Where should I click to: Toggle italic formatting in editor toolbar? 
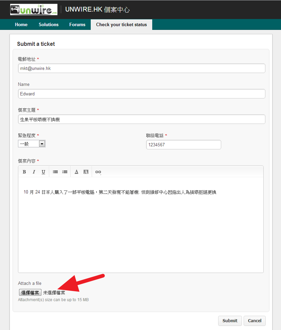(x=34, y=172)
